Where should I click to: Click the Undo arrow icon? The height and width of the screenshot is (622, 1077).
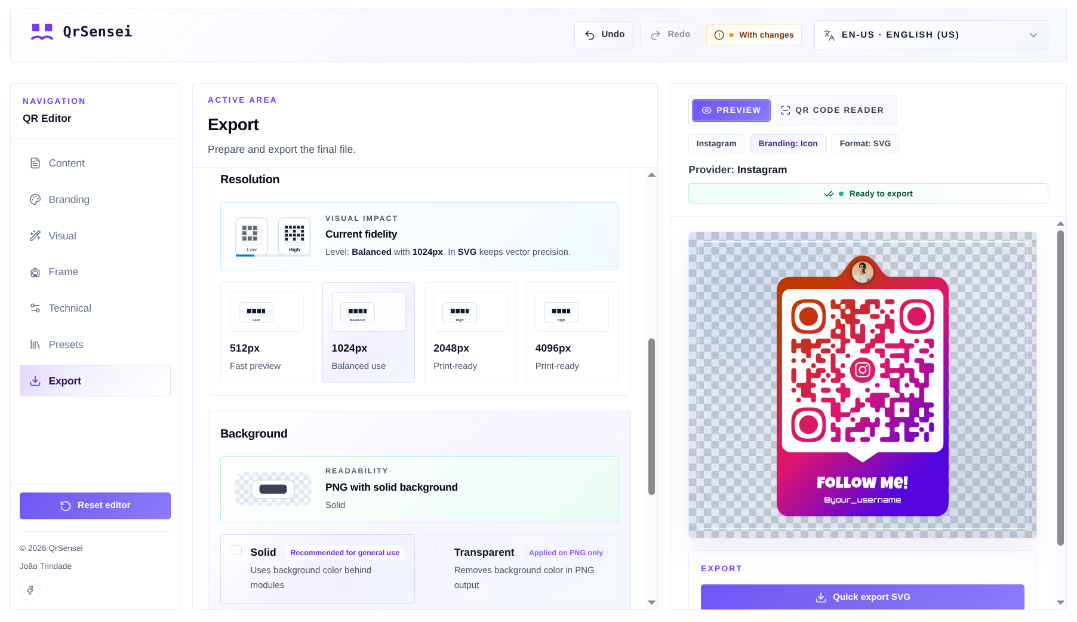590,35
